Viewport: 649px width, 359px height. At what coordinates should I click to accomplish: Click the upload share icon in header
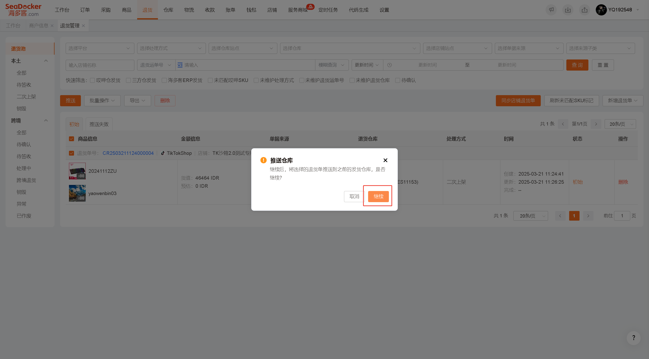point(585,10)
